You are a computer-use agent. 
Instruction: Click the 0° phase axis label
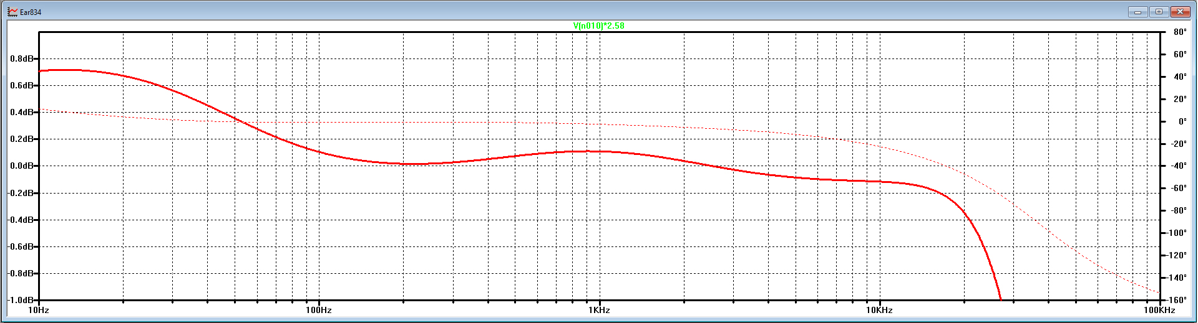click(x=1182, y=121)
